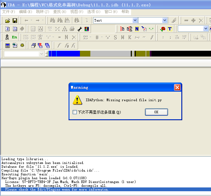Click the save database floppy icon
The height and width of the screenshot is (196, 211).
click(15, 21)
